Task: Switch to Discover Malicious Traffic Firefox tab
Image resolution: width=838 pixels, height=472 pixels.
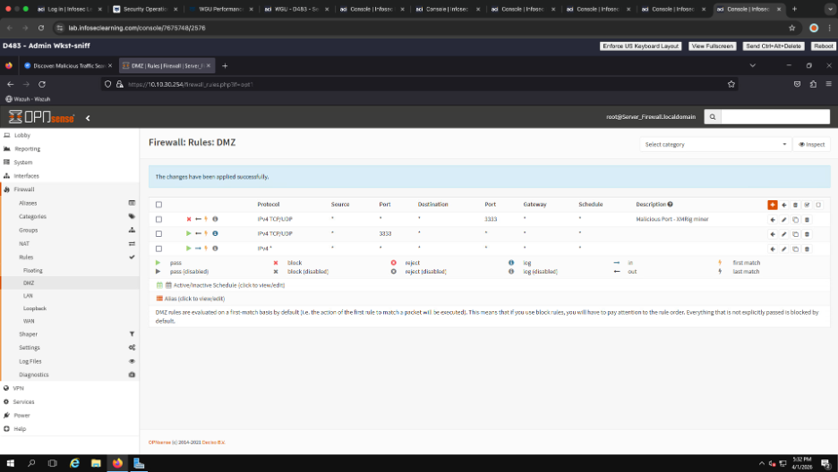Action: [x=68, y=65]
